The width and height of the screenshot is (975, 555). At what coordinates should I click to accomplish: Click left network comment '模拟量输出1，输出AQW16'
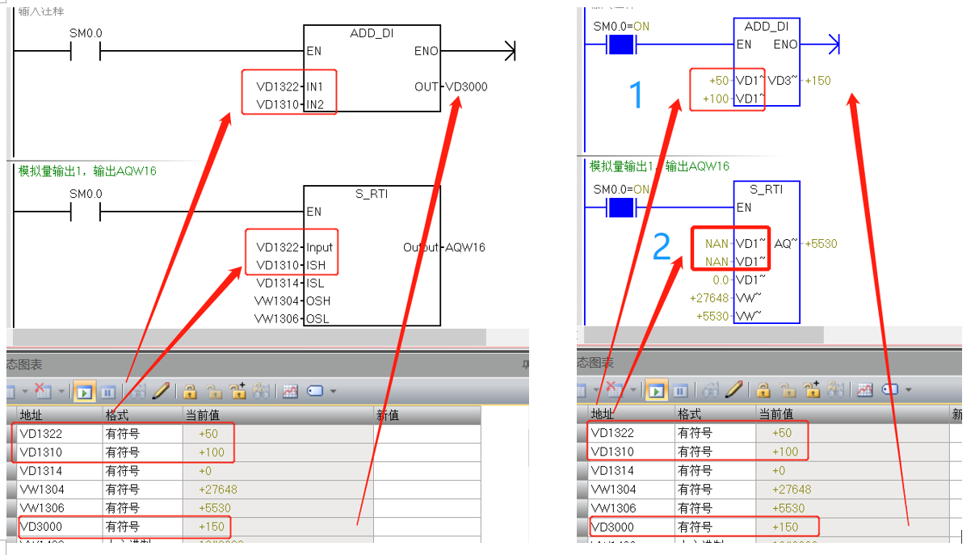87,170
